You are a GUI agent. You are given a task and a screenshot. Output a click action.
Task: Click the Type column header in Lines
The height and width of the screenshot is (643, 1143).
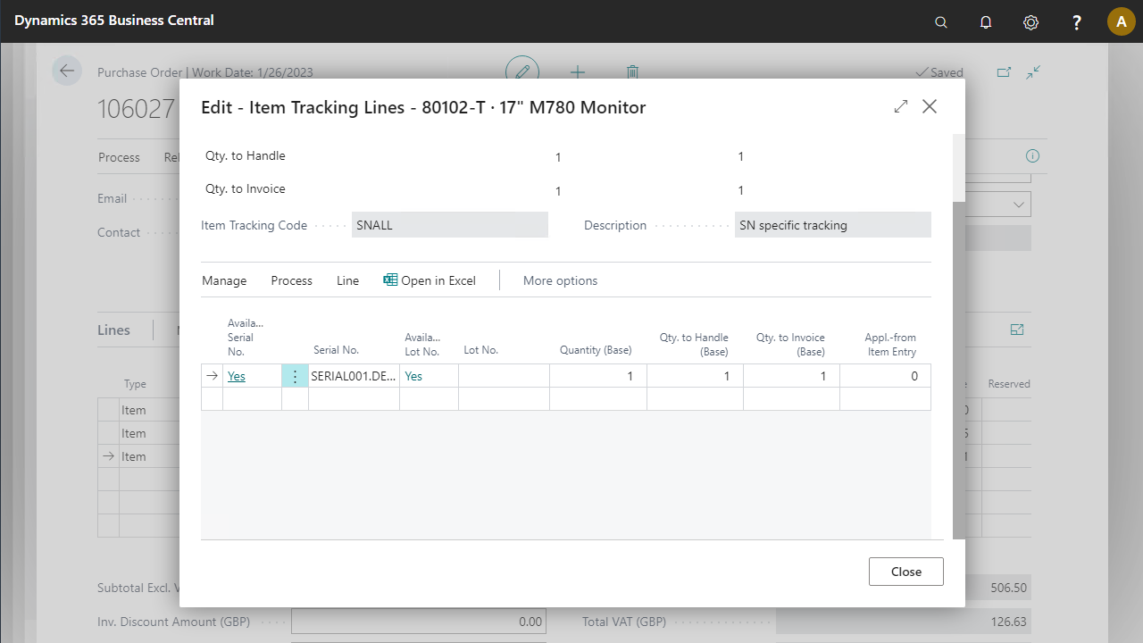135,384
